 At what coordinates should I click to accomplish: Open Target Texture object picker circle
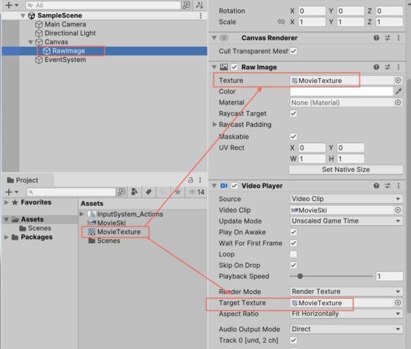pos(398,303)
